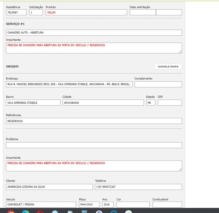Click the Cliente field APARECIDA IZIDORA DA SILVA
The width and height of the screenshot is (219, 213).
click(x=49, y=187)
